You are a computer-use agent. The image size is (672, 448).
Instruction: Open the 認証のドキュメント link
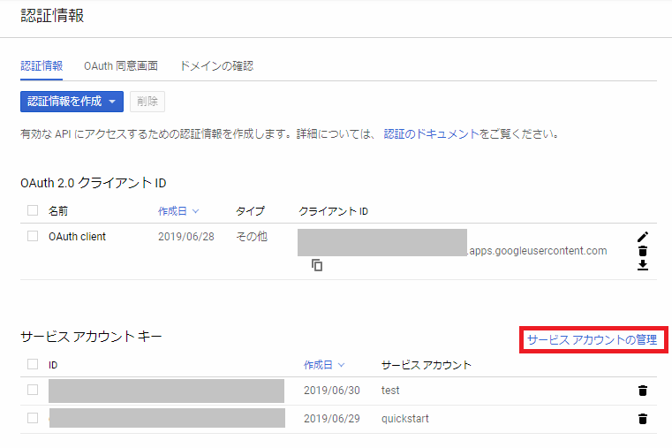pyautogui.click(x=431, y=134)
